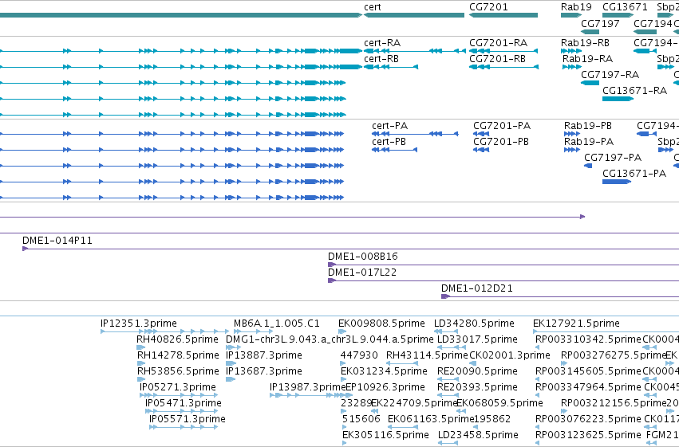Viewport: 679px width, 447px height.
Task: Select the cert-PA protein label
Action: [x=389, y=126]
